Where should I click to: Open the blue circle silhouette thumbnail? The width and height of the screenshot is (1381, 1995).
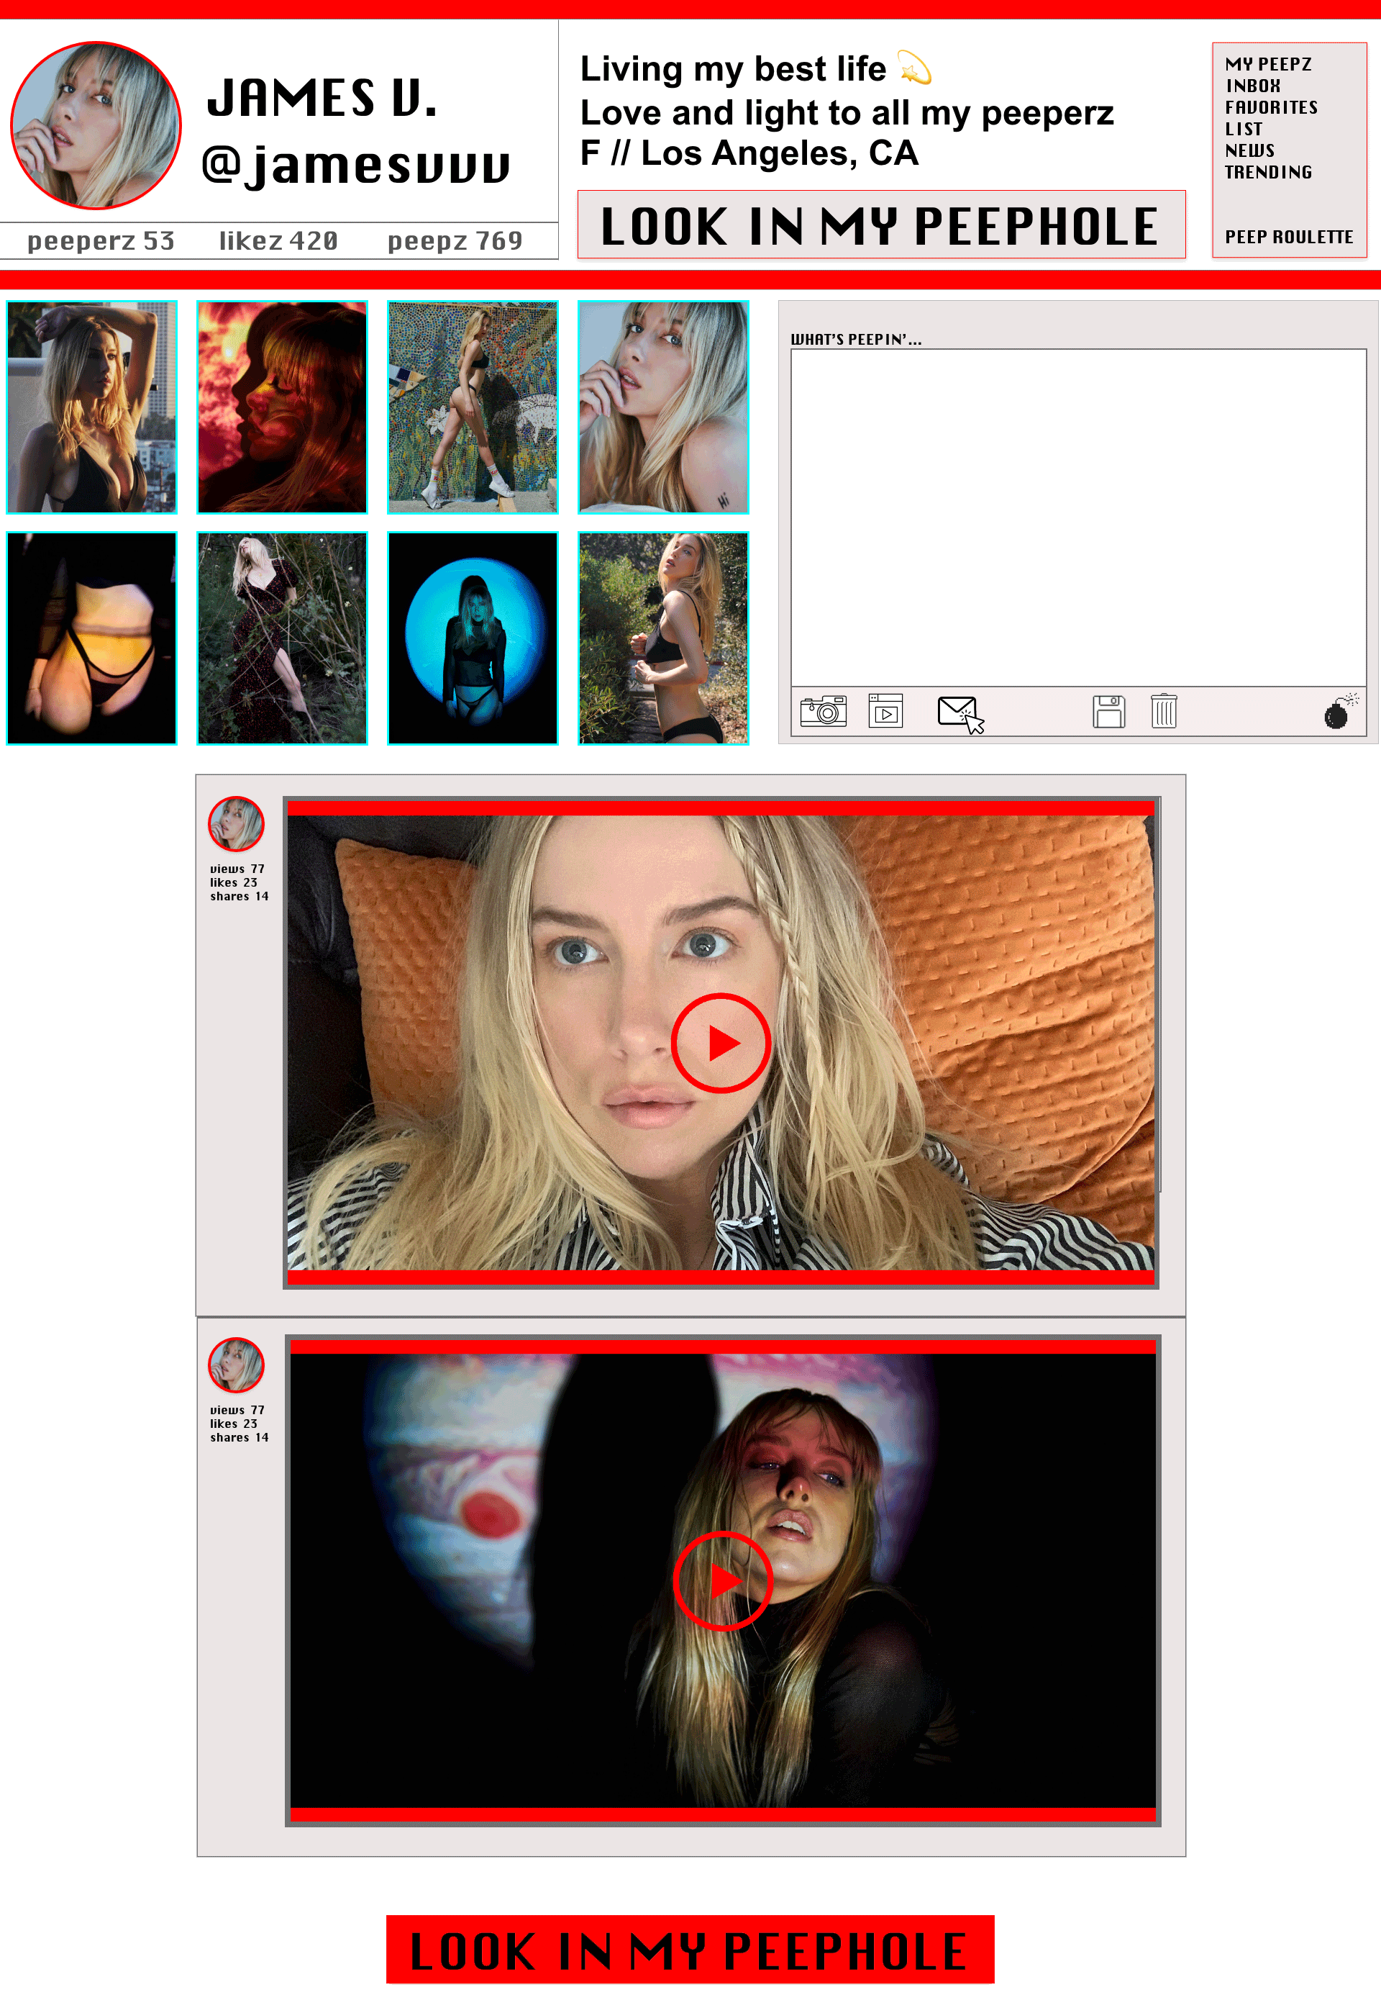click(473, 638)
